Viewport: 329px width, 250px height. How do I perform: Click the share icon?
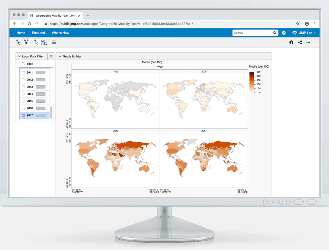click(x=300, y=42)
